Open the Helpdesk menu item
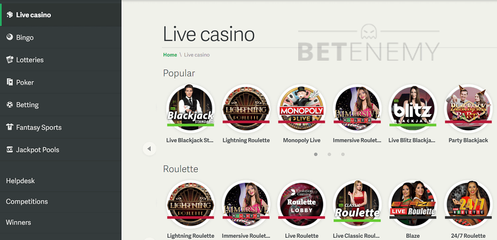 pyautogui.click(x=20, y=181)
